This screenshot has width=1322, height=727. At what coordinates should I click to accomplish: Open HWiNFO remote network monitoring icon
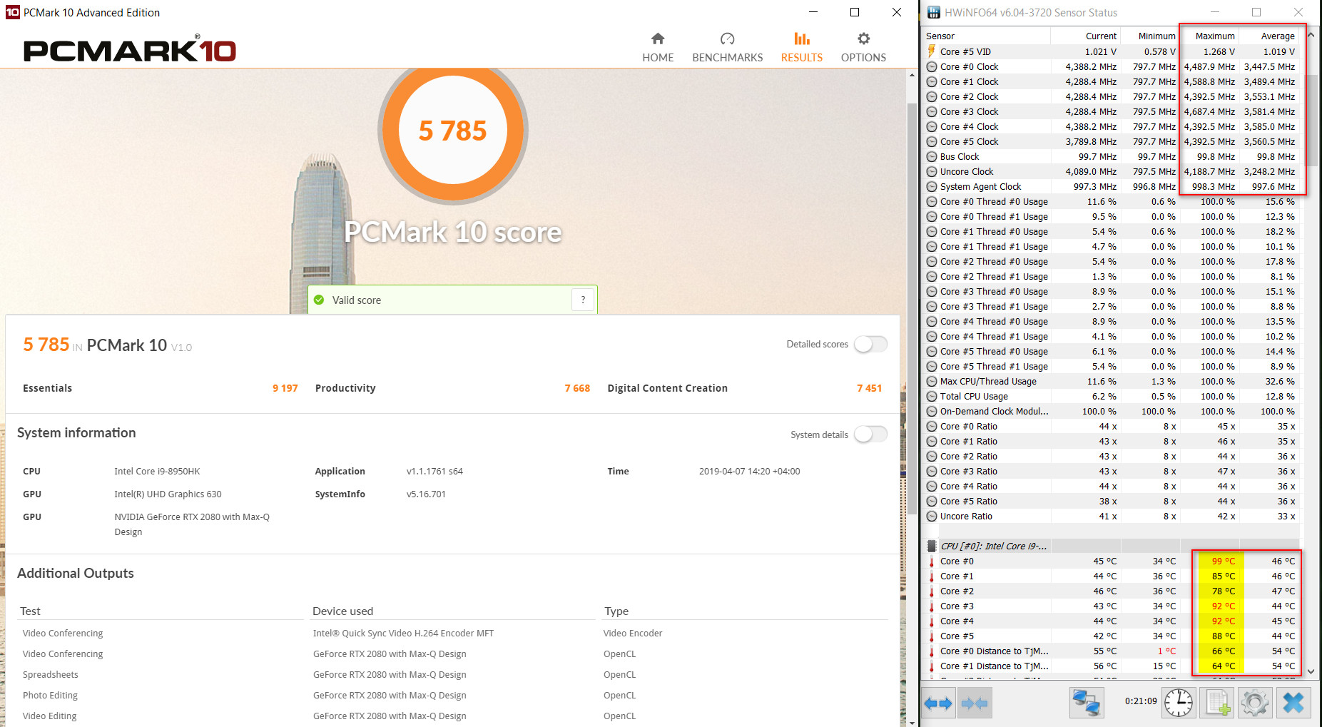tap(1086, 703)
